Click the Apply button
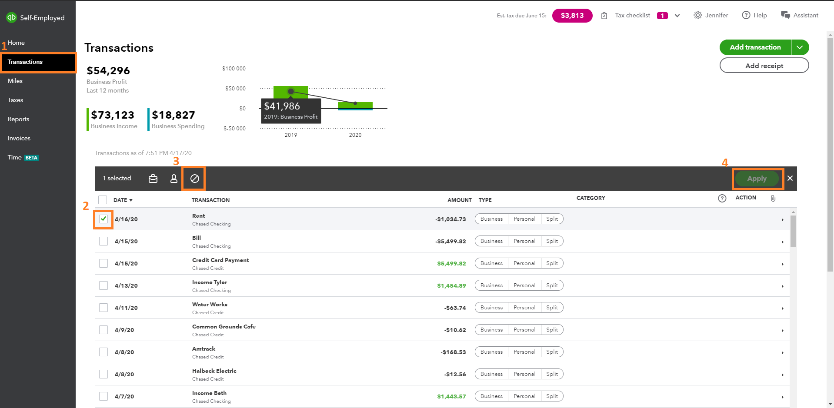The height and width of the screenshot is (408, 834). coord(757,179)
